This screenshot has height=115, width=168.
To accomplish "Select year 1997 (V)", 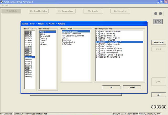I will 30,55.
